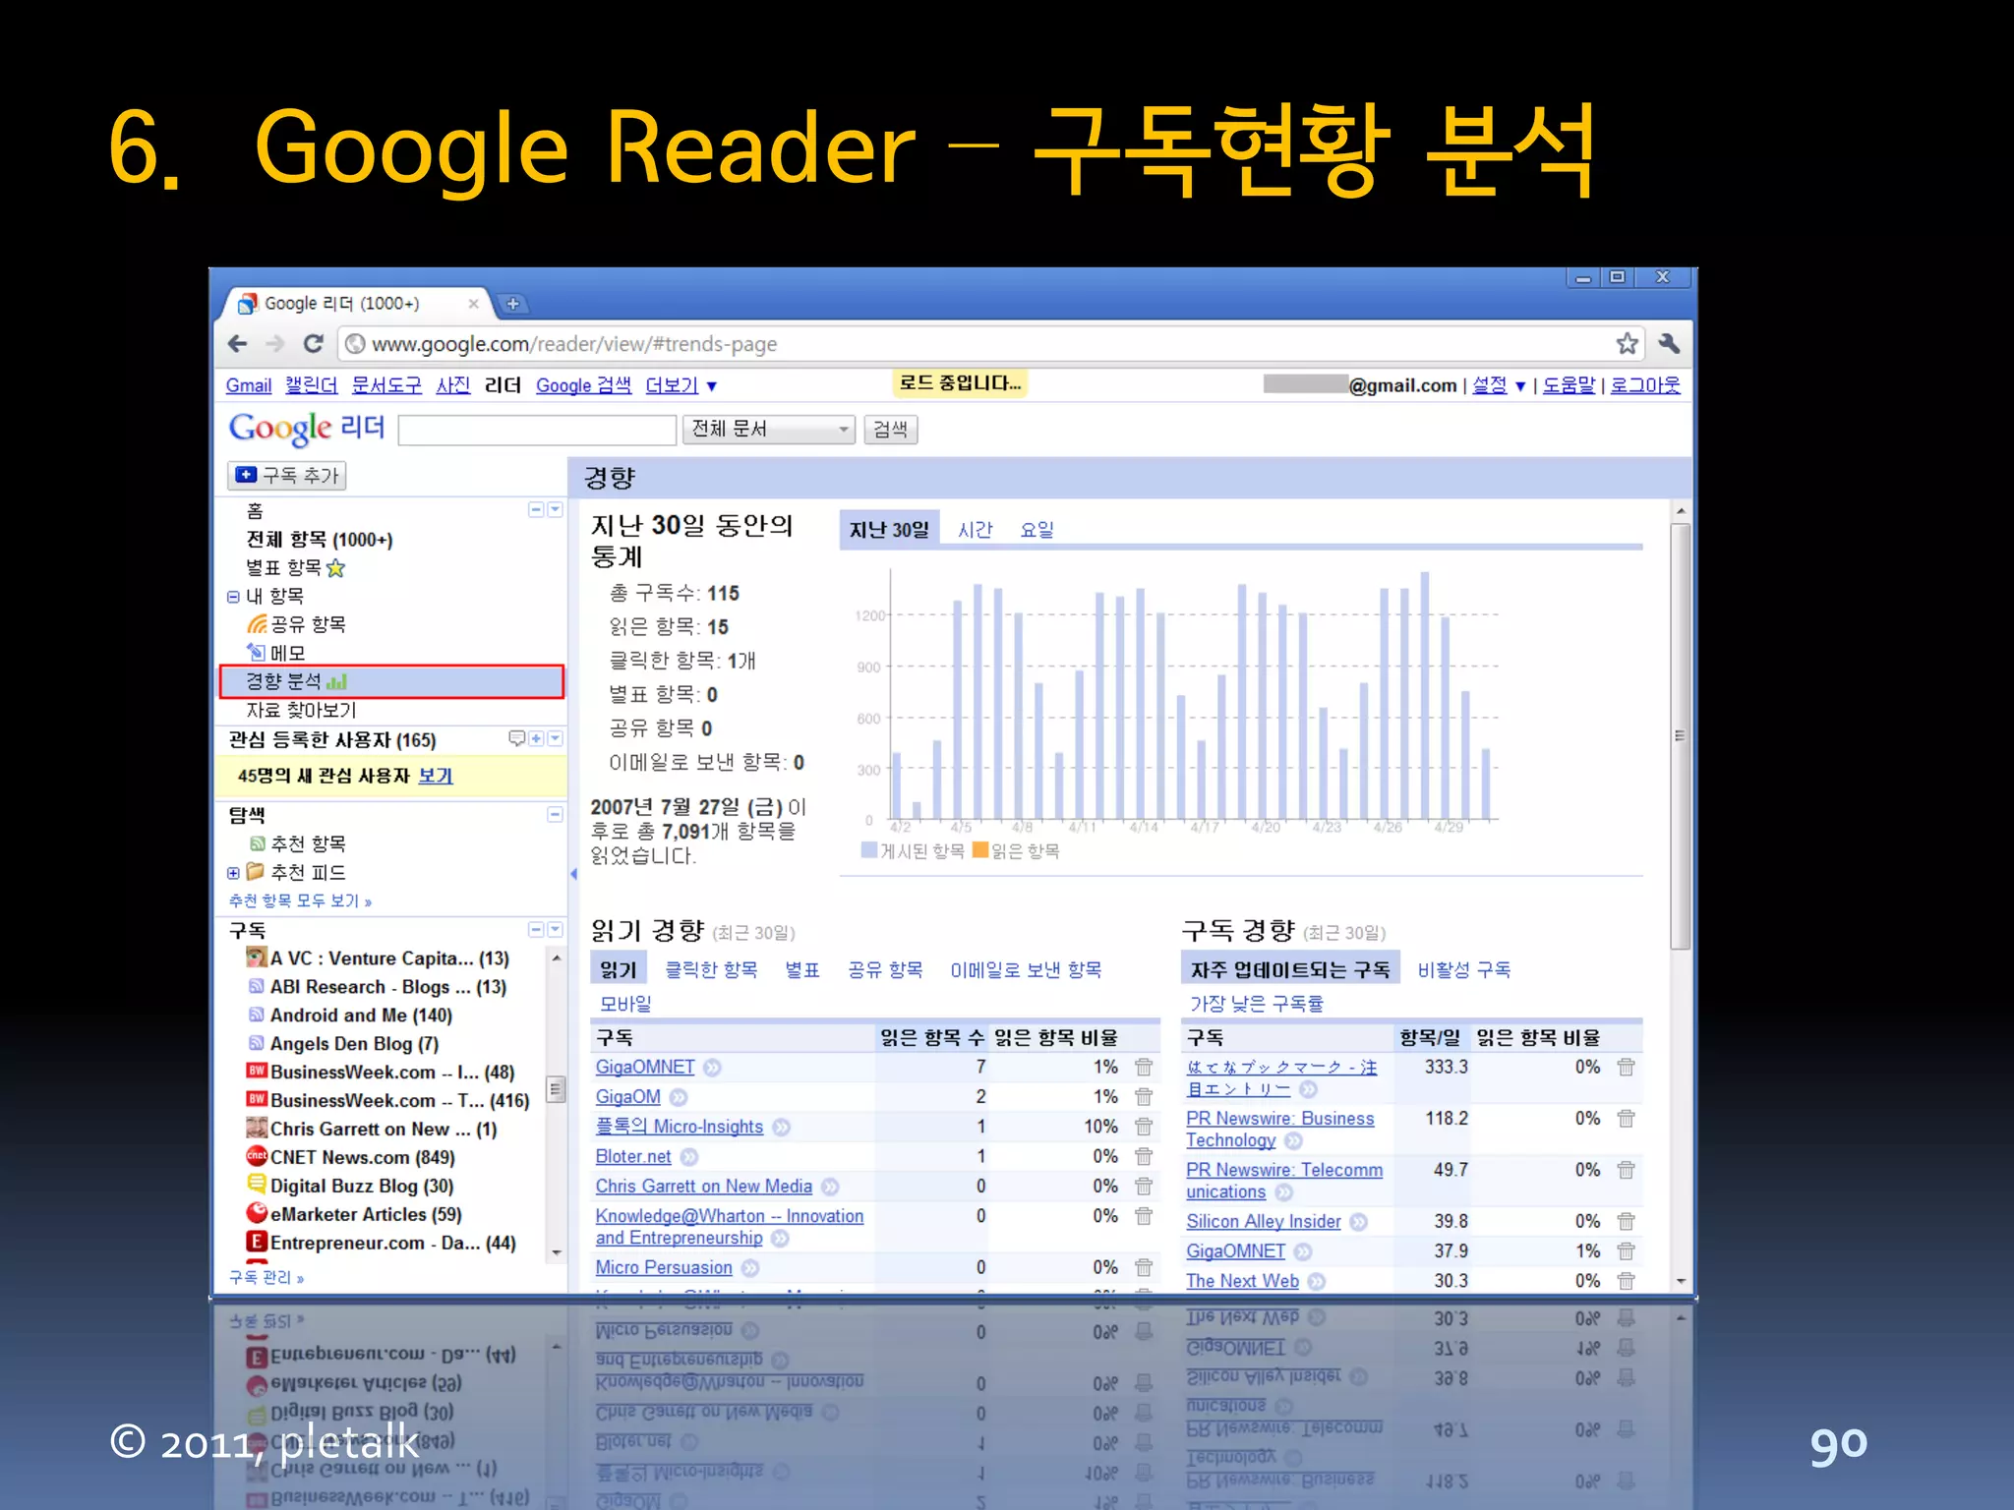
Task: Open 추천 항목 모두 보기 link
Action: [300, 900]
